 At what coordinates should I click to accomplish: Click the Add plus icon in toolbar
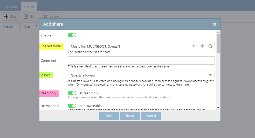pyautogui.click(x=6, y=17)
